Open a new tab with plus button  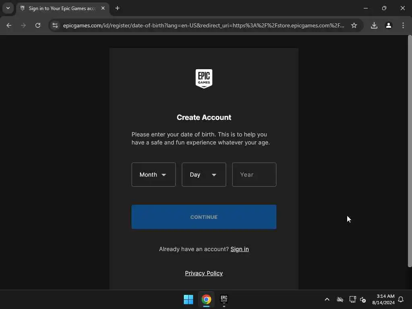[117, 8]
